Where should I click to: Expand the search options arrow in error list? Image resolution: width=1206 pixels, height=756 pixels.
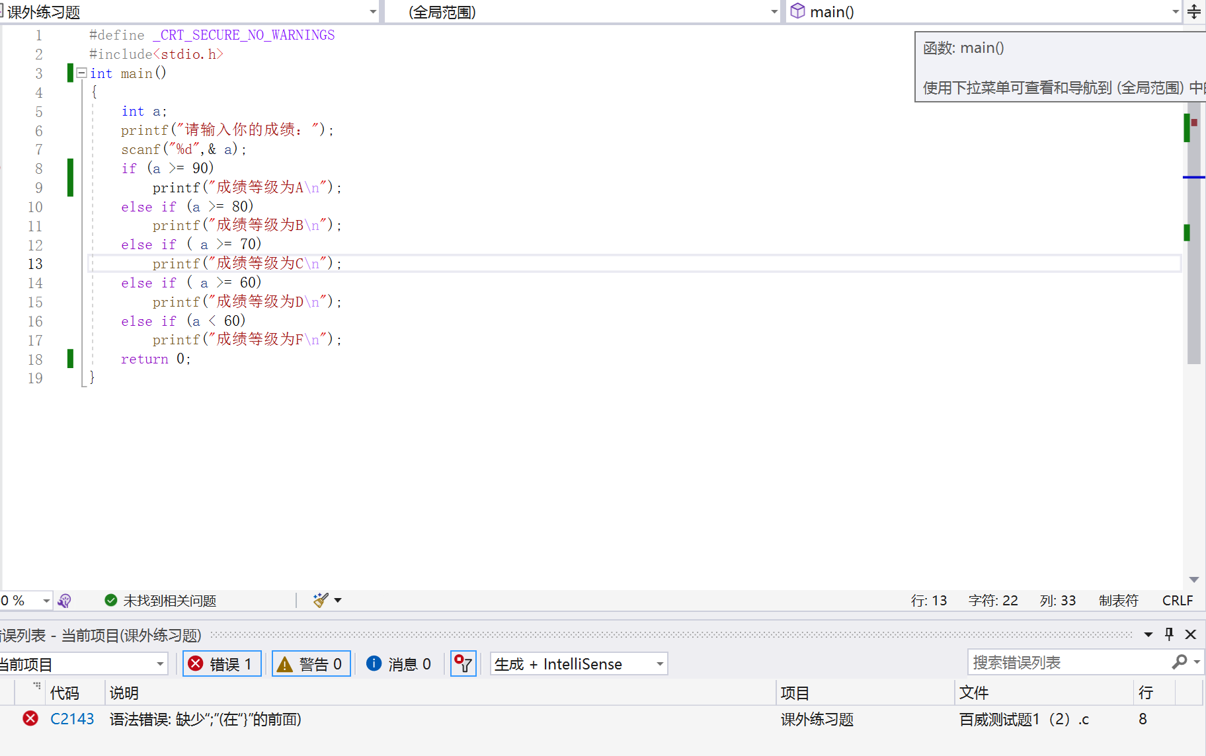click(1196, 662)
